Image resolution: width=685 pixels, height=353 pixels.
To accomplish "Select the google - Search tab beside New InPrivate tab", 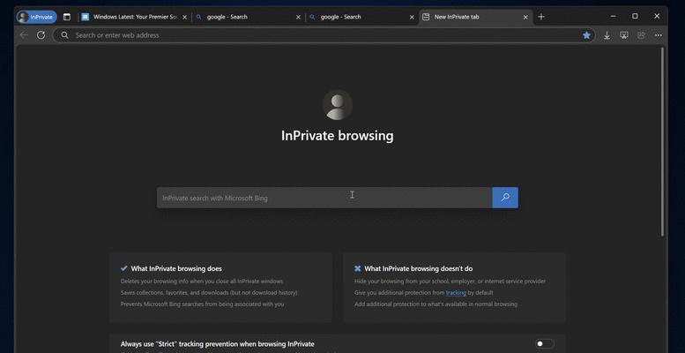I will coord(361,17).
